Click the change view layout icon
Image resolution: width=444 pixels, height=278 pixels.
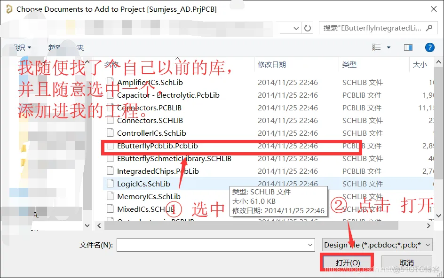click(x=376, y=47)
